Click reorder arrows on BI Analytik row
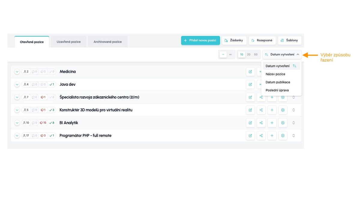 click(x=293, y=123)
